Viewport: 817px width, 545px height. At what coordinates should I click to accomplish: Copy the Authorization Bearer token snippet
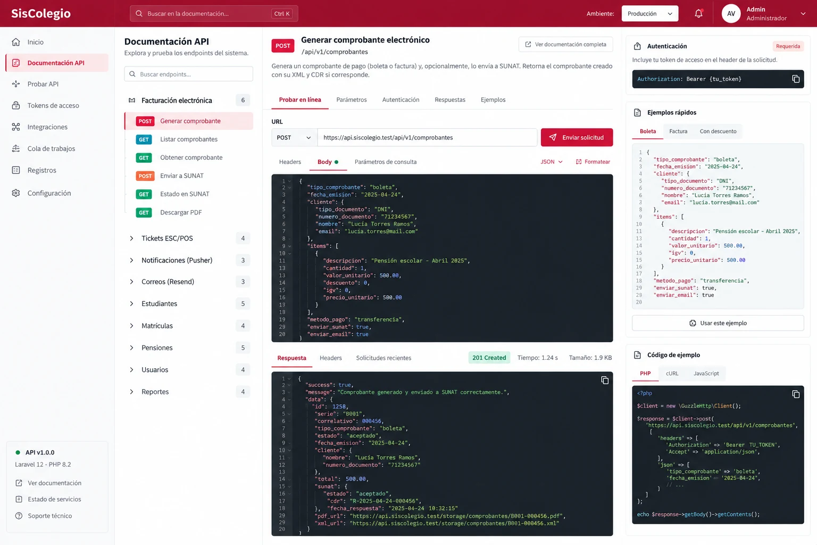tap(796, 79)
